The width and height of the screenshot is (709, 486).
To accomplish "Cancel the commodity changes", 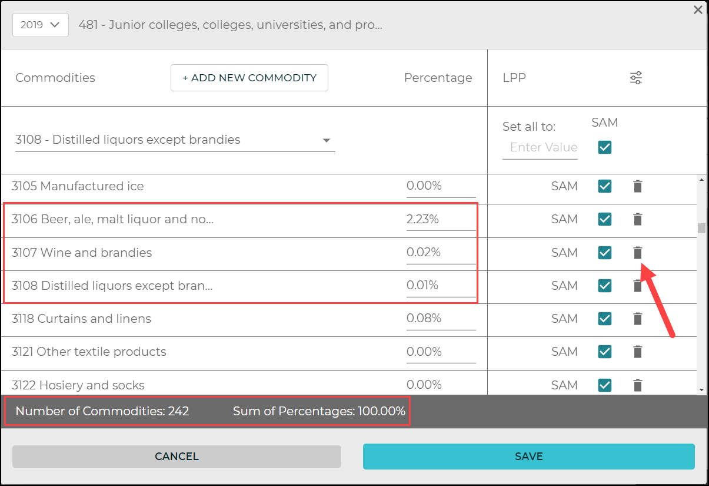I will click(177, 457).
